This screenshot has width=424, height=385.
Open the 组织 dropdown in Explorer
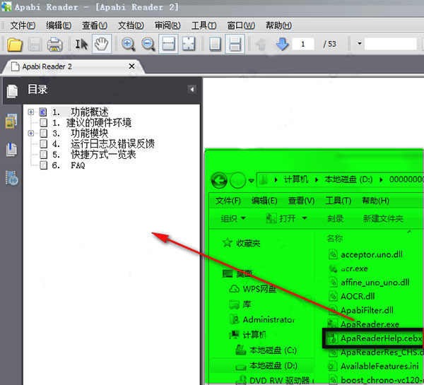point(233,218)
